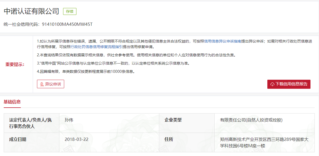Click the 成立日期 header cell
The width and height of the screenshot is (319, 156).
(18, 140)
